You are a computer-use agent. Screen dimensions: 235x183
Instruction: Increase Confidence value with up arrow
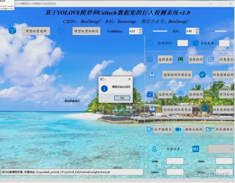coord(140,30)
